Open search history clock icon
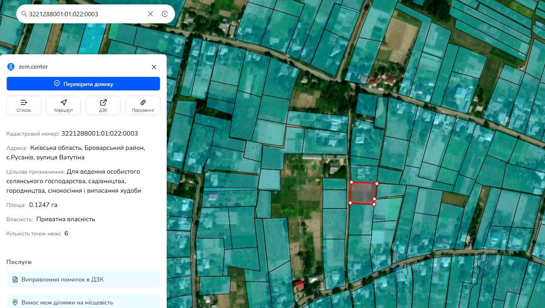545x308 pixels. click(x=165, y=14)
